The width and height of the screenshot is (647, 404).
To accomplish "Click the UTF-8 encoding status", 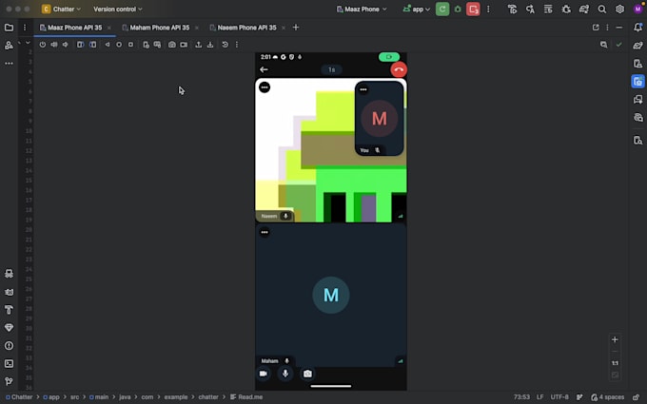I will 559,397.
